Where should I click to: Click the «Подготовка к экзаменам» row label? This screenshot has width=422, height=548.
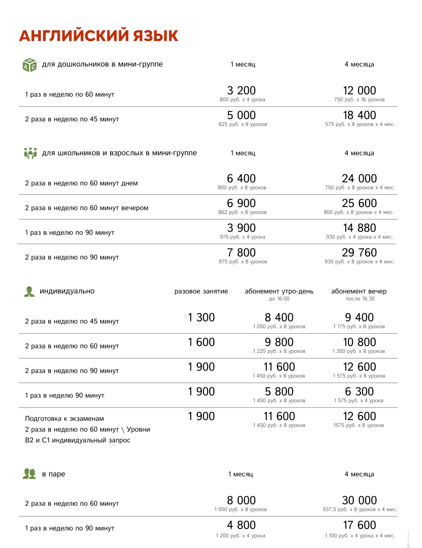pos(68,419)
